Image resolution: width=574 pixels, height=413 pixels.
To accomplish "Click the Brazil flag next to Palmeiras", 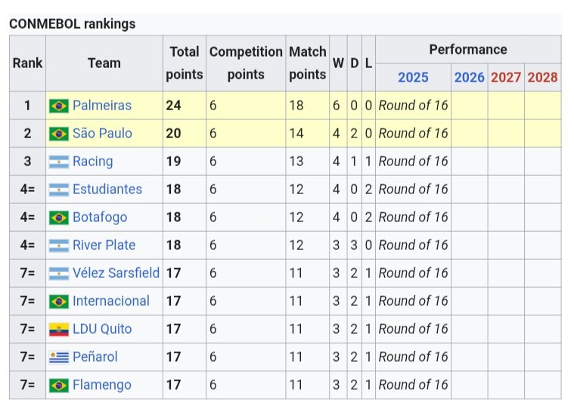I will pos(58,106).
